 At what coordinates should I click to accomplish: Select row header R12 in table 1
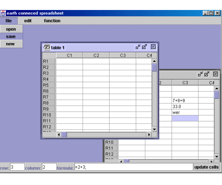point(48,127)
